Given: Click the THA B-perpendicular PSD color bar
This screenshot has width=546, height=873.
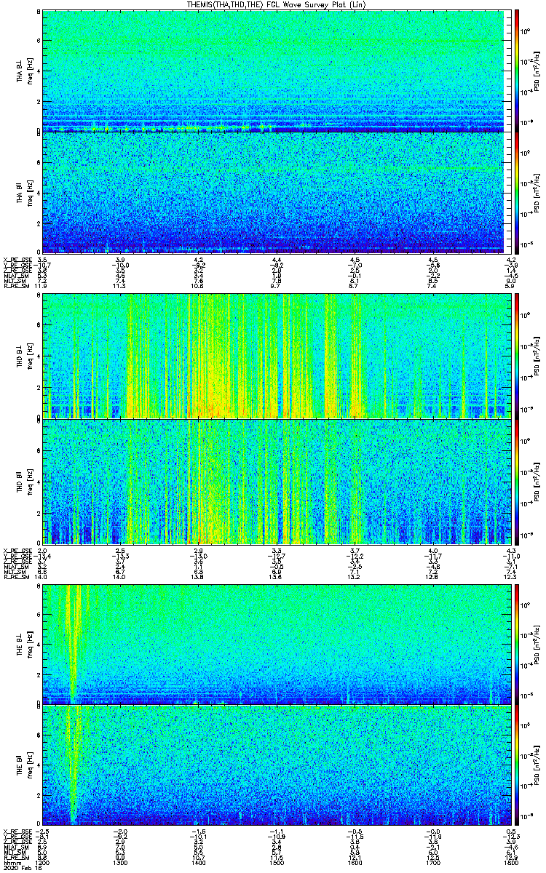Looking at the screenshot, I should (518, 71).
